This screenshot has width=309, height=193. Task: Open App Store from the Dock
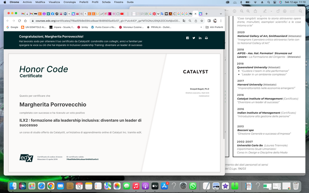pos(164,186)
